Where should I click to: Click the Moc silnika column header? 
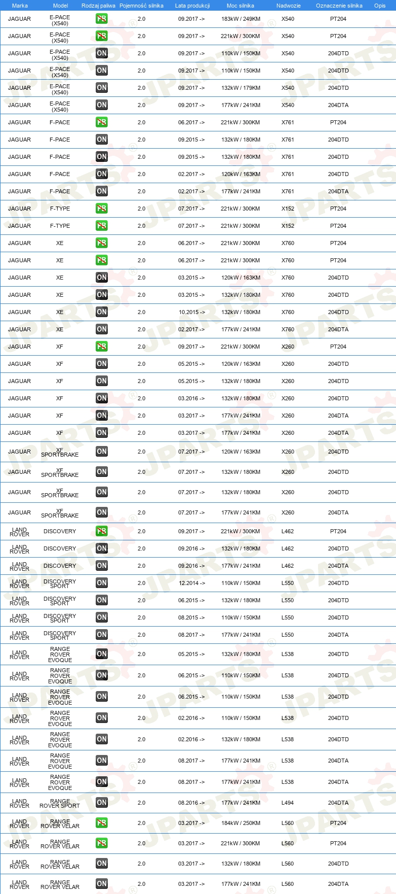241,6
